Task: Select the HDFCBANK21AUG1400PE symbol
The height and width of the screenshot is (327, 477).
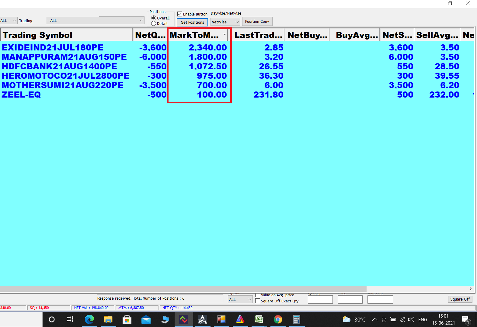Action: tap(59, 66)
